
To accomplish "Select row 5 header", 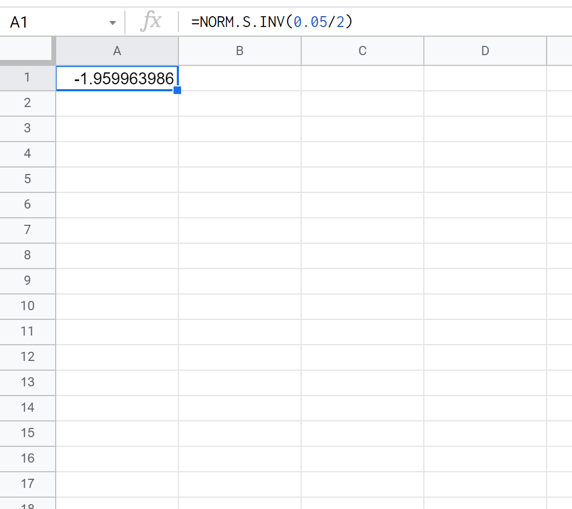I will [27, 179].
